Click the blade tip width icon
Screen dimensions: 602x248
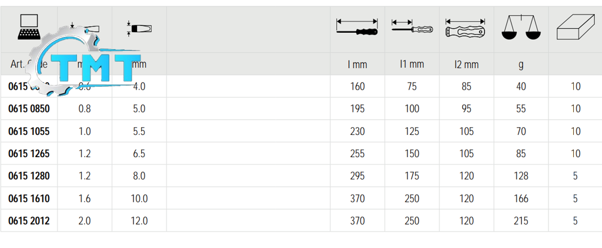tap(139, 28)
